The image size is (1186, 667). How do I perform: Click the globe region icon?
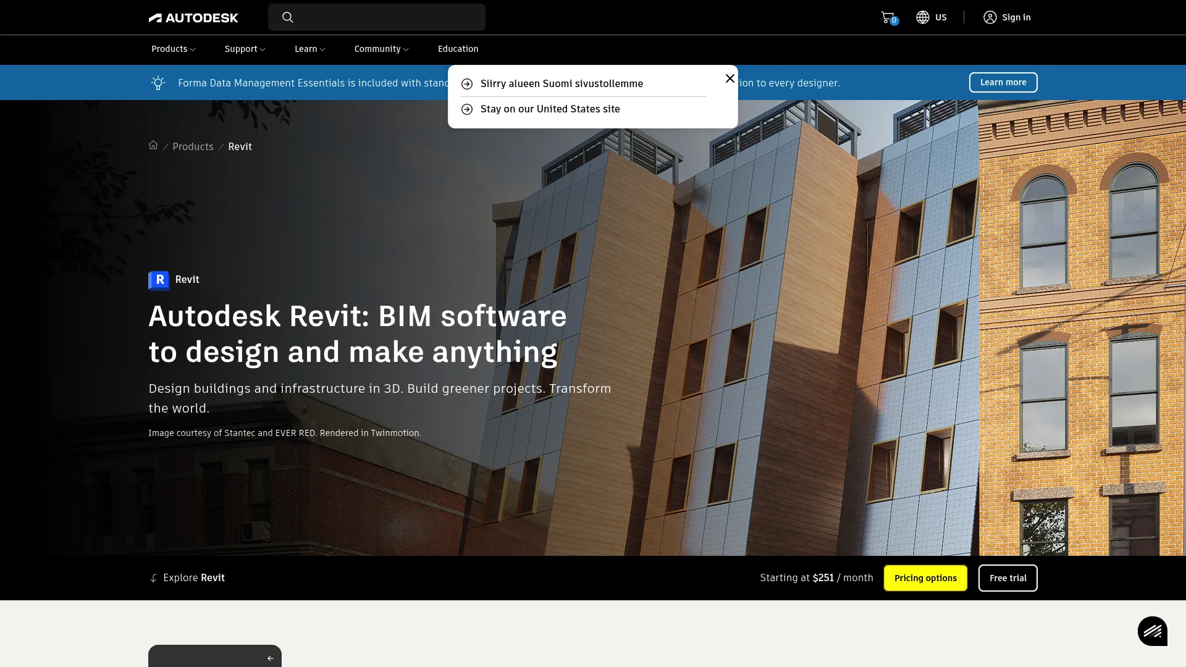coord(923,17)
